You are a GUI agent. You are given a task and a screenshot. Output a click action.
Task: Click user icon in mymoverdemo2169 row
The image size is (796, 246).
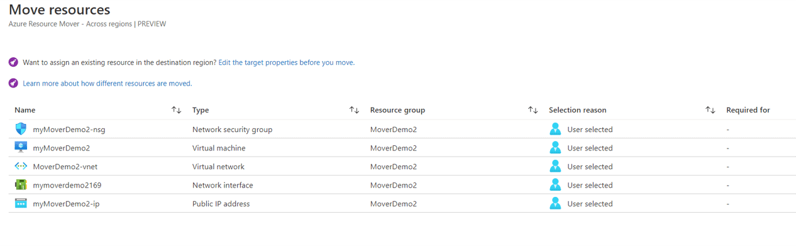[555, 185]
